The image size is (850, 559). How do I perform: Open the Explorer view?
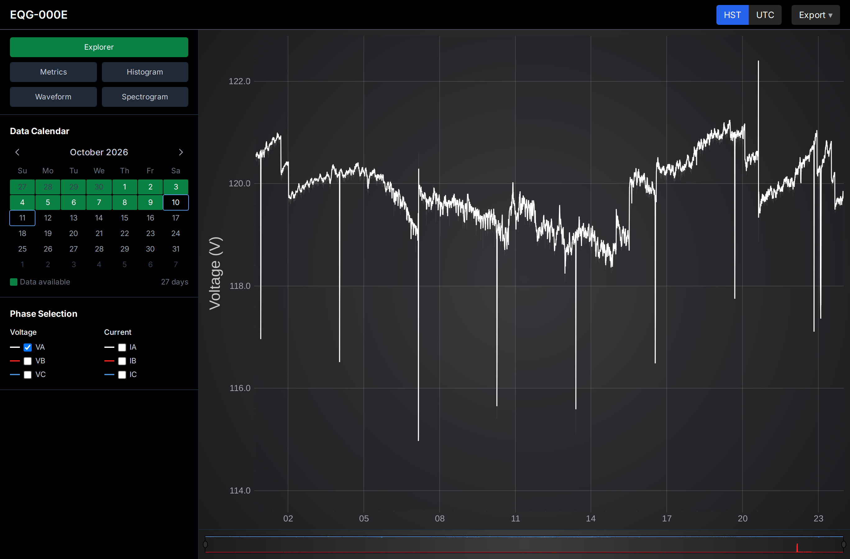coord(99,47)
